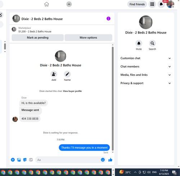Click the pencil Name icon in chat
The height and width of the screenshot is (176, 180).
coord(67,74)
